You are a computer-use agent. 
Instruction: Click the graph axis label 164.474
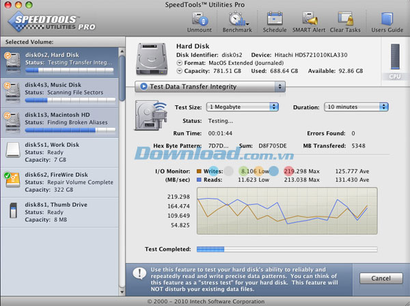[178, 206]
